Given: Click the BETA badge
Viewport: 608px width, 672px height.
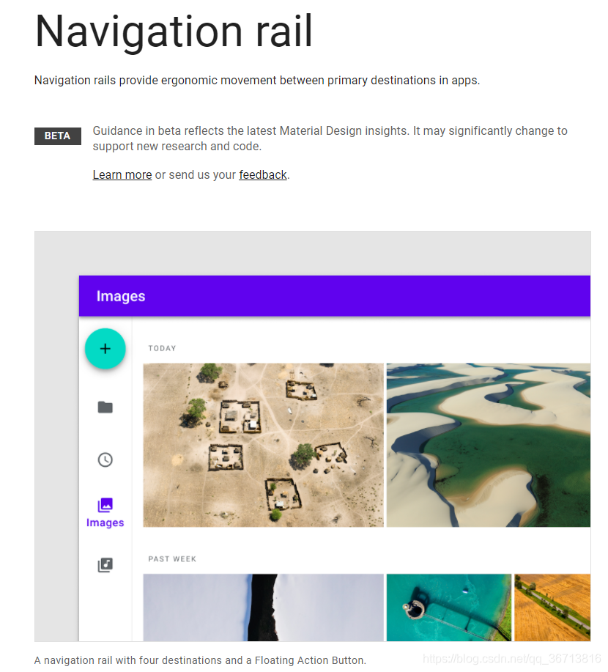Looking at the screenshot, I should pyautogui.click(x=58, y=136).
